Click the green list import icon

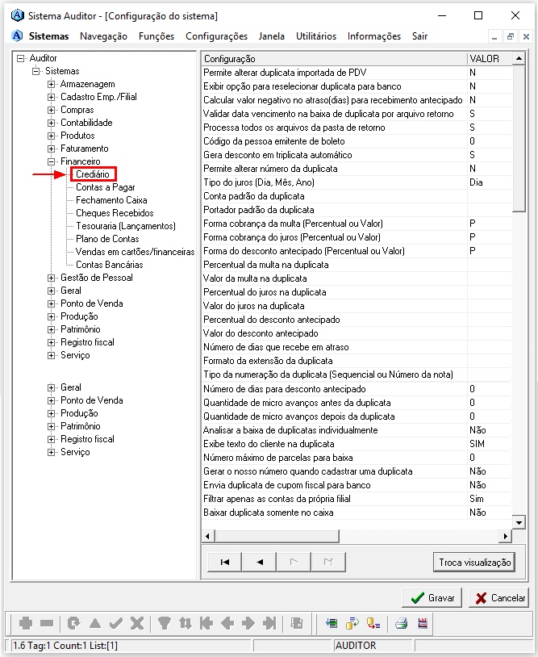click(332, 623)
